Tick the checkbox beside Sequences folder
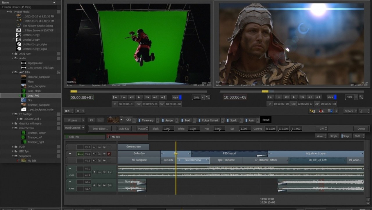Viewport: 372px width, 210px height. (x=59, y=156)
